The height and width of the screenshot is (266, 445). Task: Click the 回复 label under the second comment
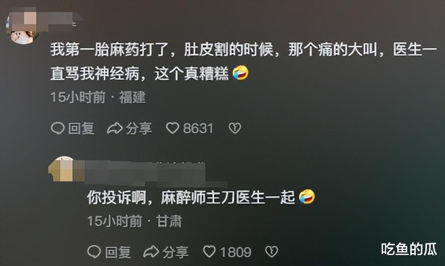(x=118, y=252)
